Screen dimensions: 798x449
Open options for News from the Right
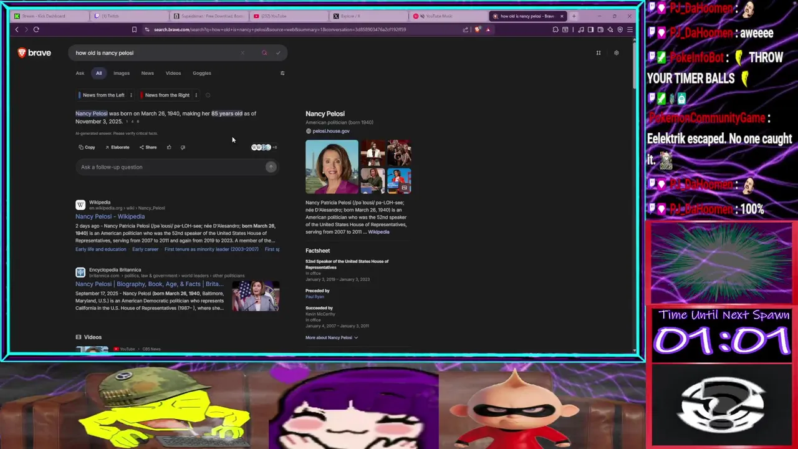[196, 95]
